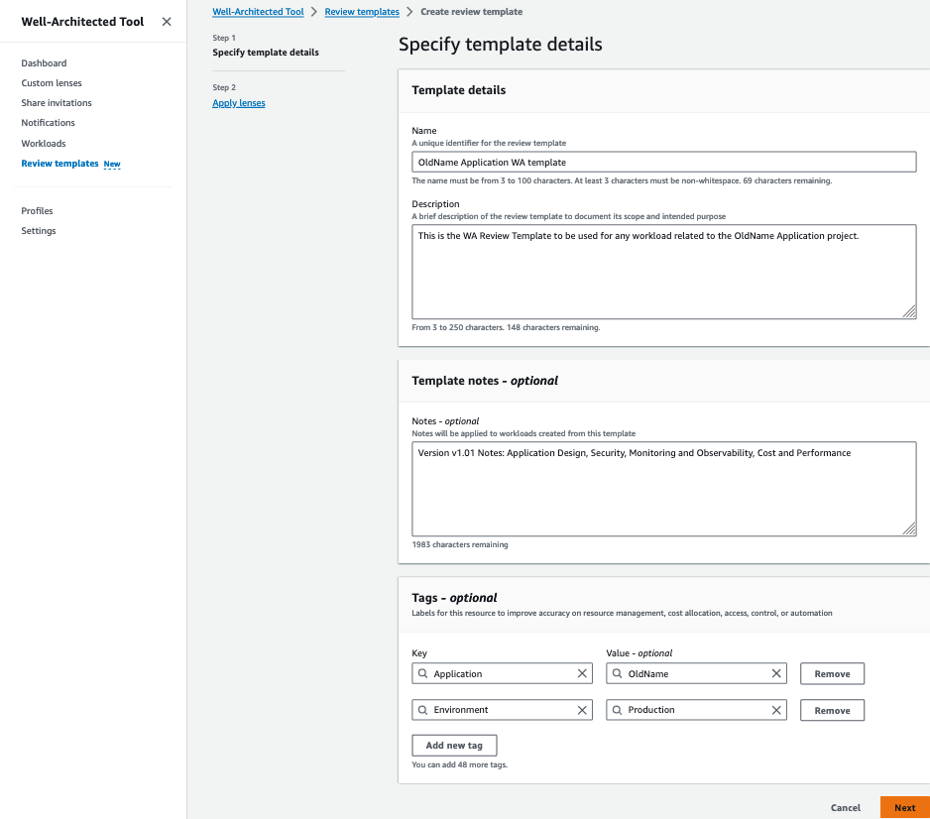Viewport: 930px width, 819px height.
Task: Remove the Environment Production tag row
Action: click(x=832, y=709)
